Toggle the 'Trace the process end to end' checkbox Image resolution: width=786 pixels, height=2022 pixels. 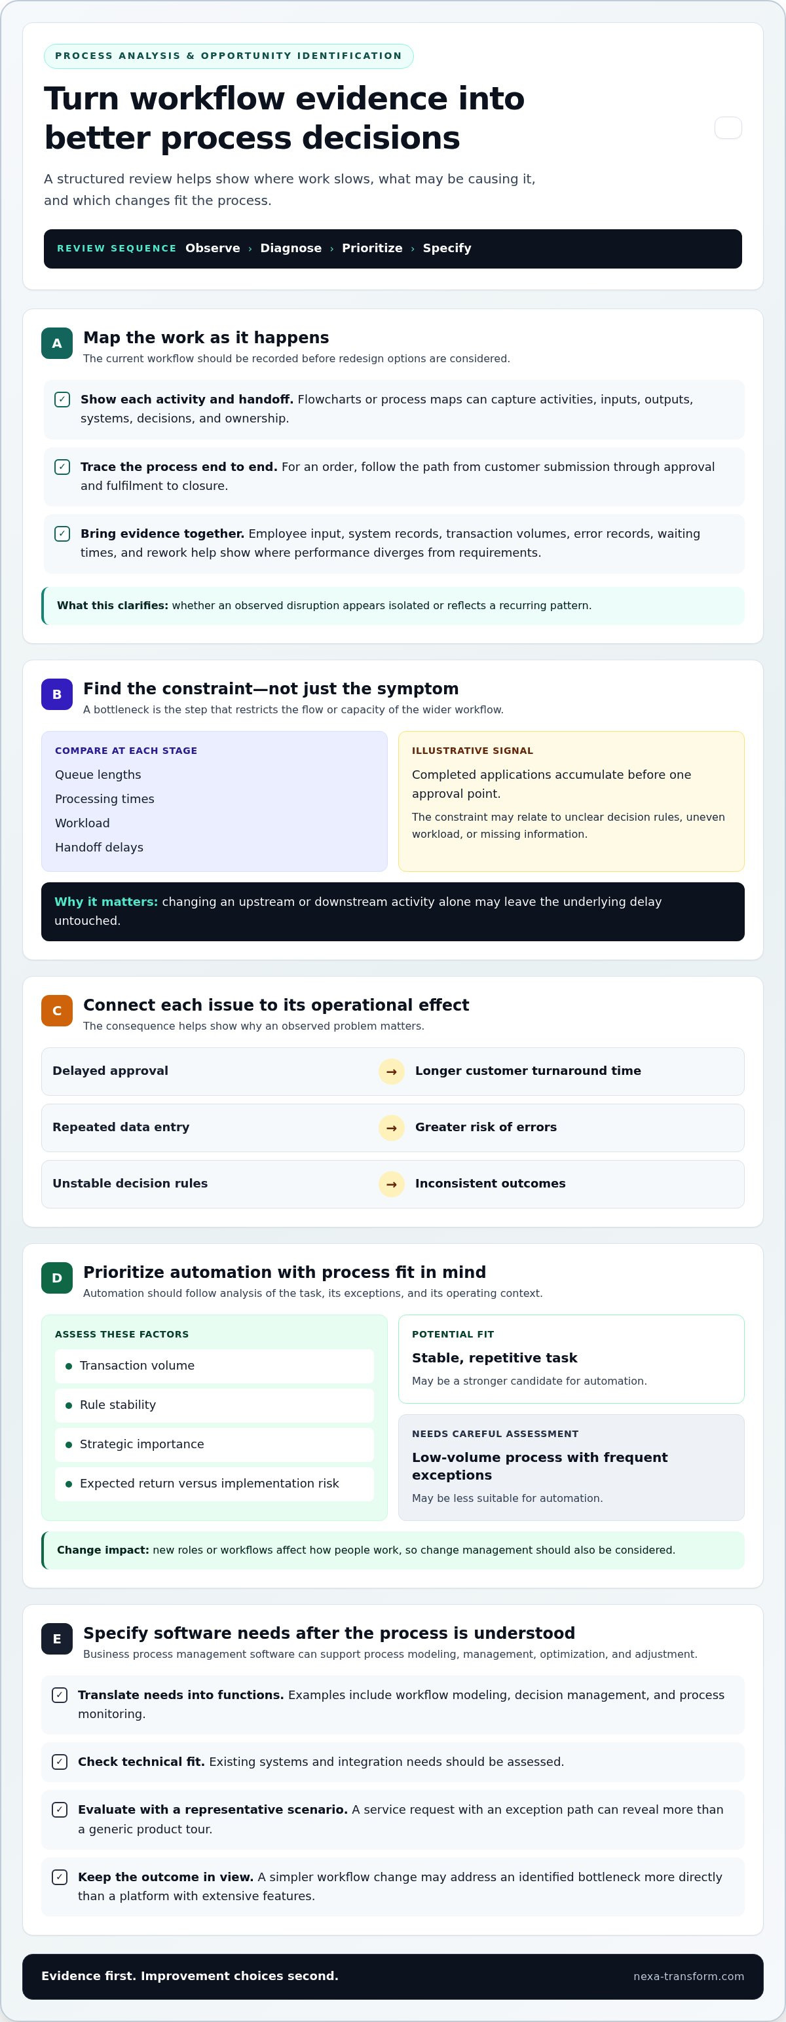[x=62, y=467]
